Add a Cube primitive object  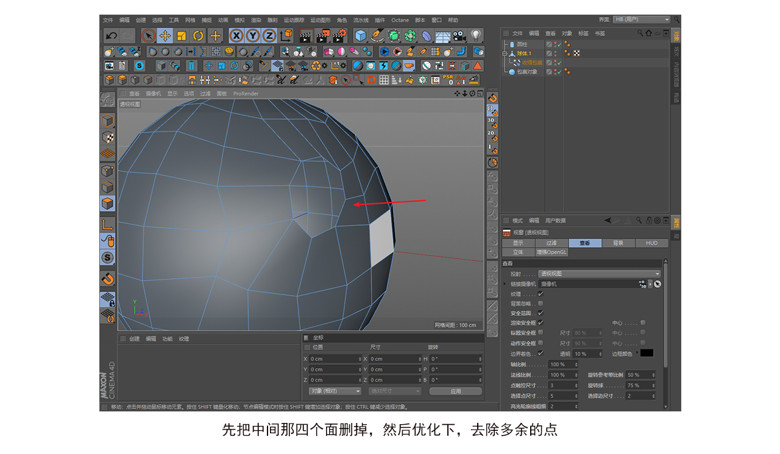coord(361,36)
